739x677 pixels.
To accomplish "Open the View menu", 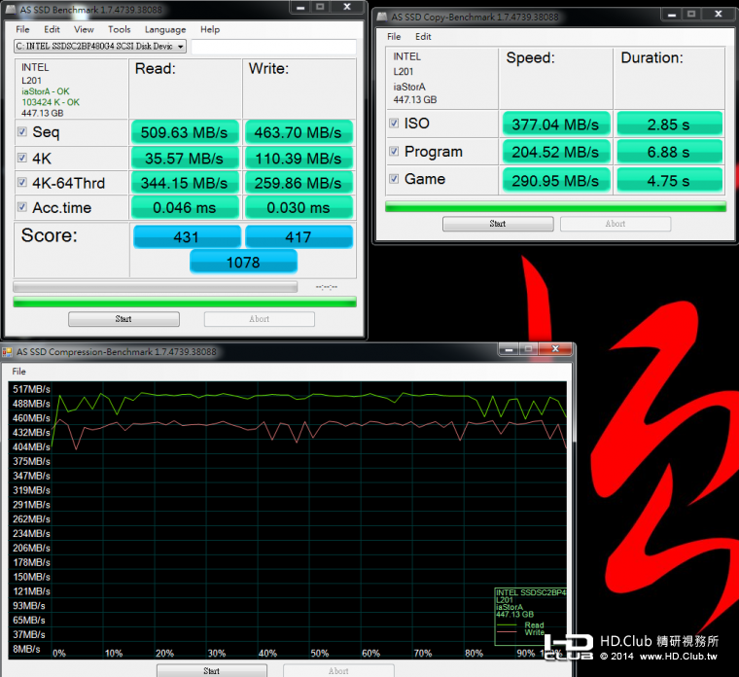I will (x=84, y=29).
